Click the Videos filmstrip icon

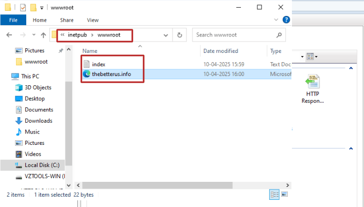(x=19, y=154)
